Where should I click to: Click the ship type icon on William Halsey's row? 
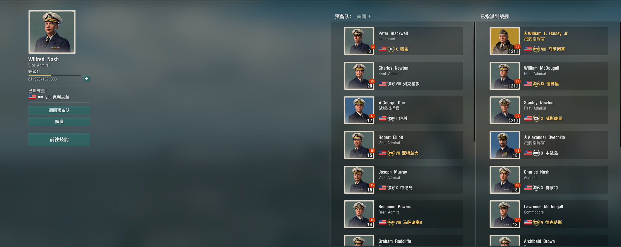click(536, 49)
